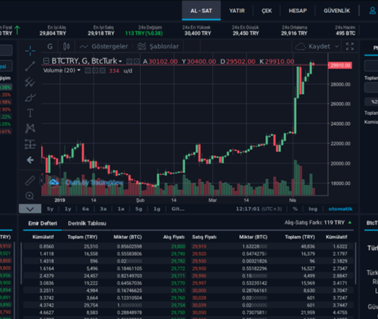Screen dimensions: 378x319
Task: Remove the Volume indicator with X
Action: tap(103, 71)
